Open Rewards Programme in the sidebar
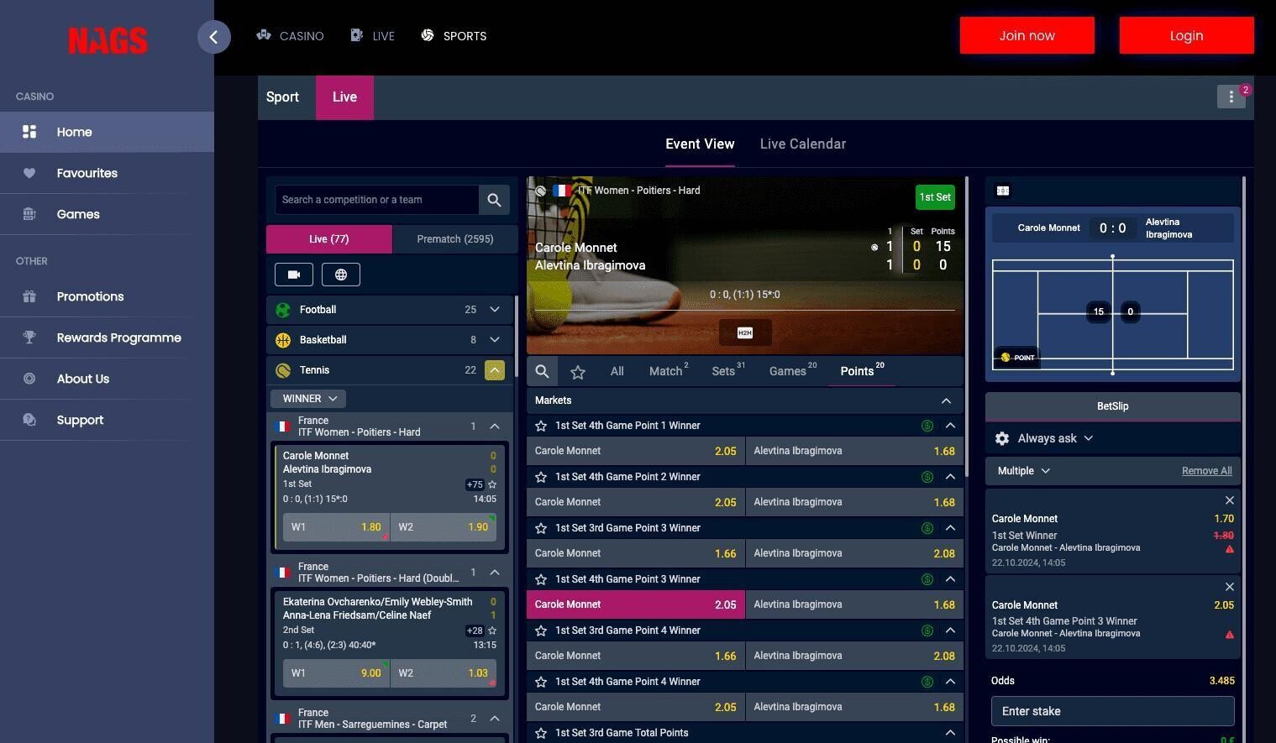1276x743 pixels. (107, 337)
